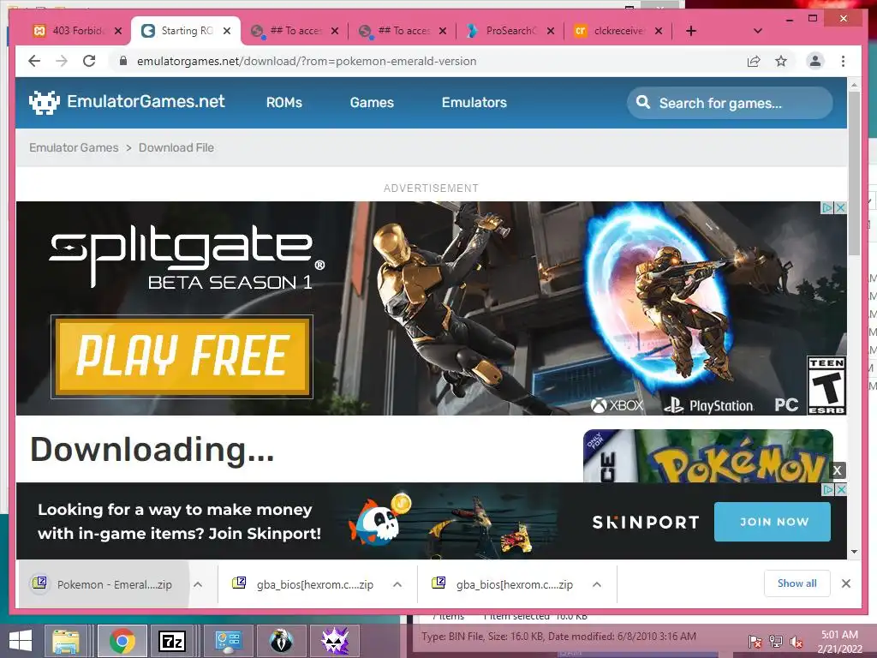Click the scrollbar up arrow
The height and width of the screenshot is (658, 877).
pos(854,85)
